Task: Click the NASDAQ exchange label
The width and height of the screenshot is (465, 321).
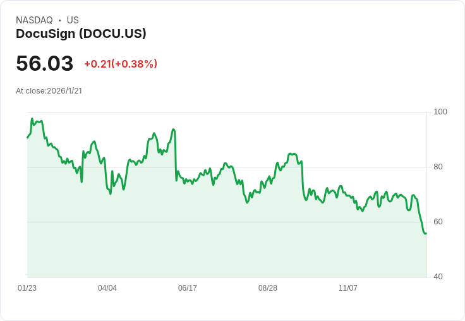Action: click(x=34, y=20)
